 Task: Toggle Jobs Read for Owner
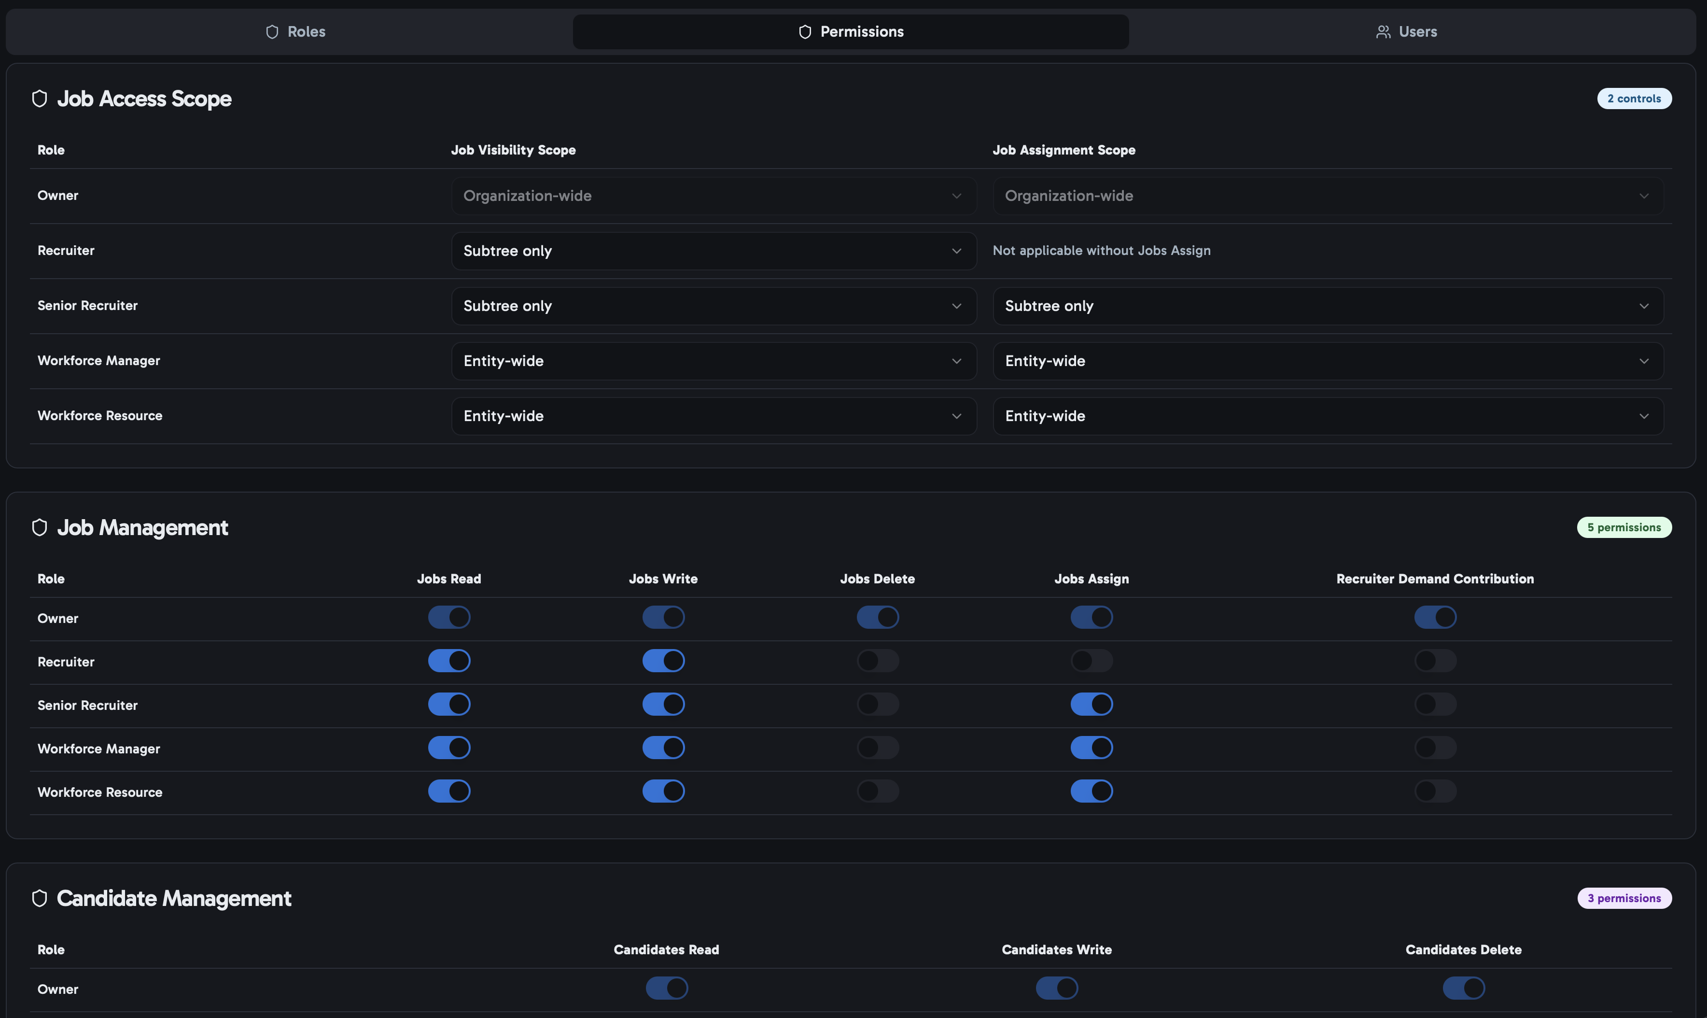[x=449, y=617]
